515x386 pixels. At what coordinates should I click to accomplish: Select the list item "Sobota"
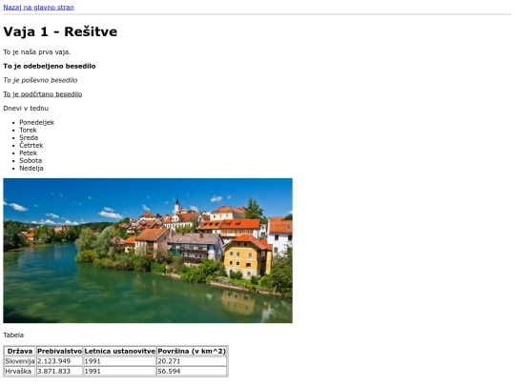[31, 160]
